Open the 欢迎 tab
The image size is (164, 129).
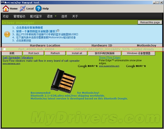(6, 16)
